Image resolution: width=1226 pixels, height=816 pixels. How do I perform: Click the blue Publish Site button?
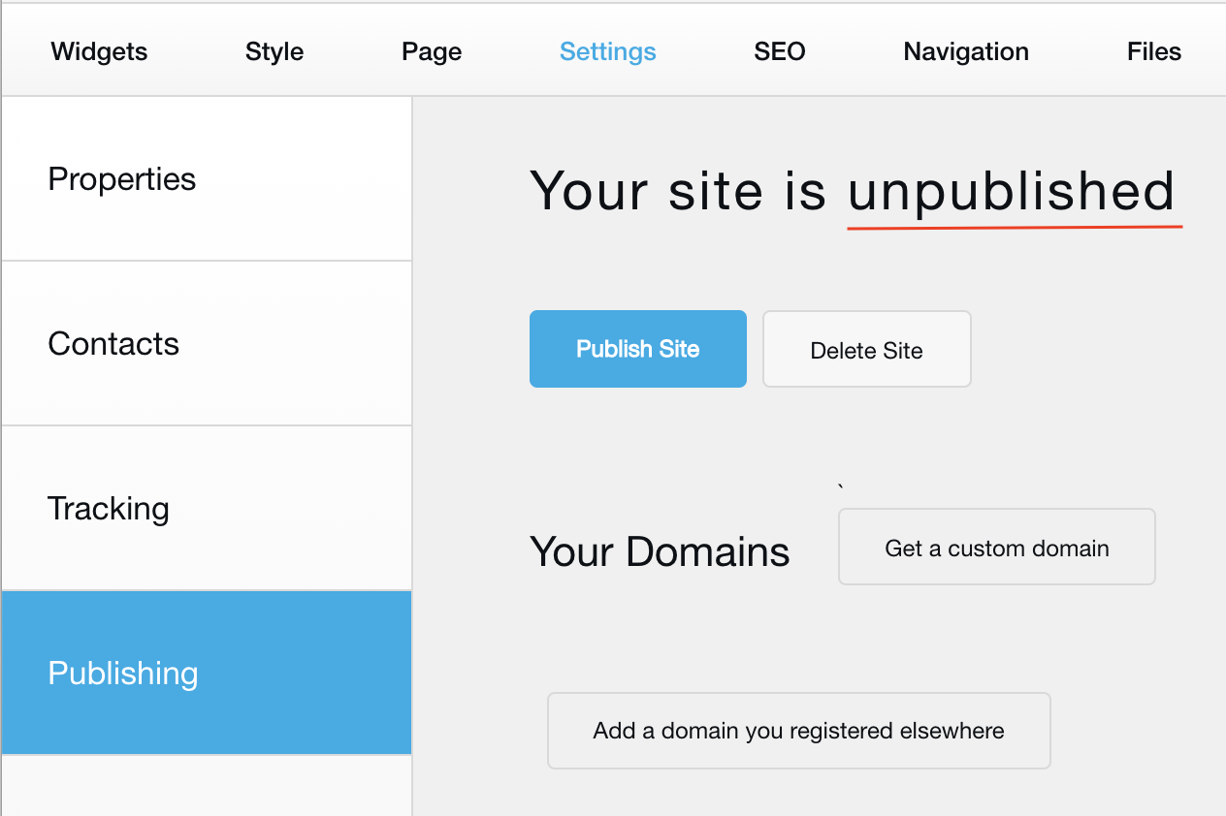(638, 349)
